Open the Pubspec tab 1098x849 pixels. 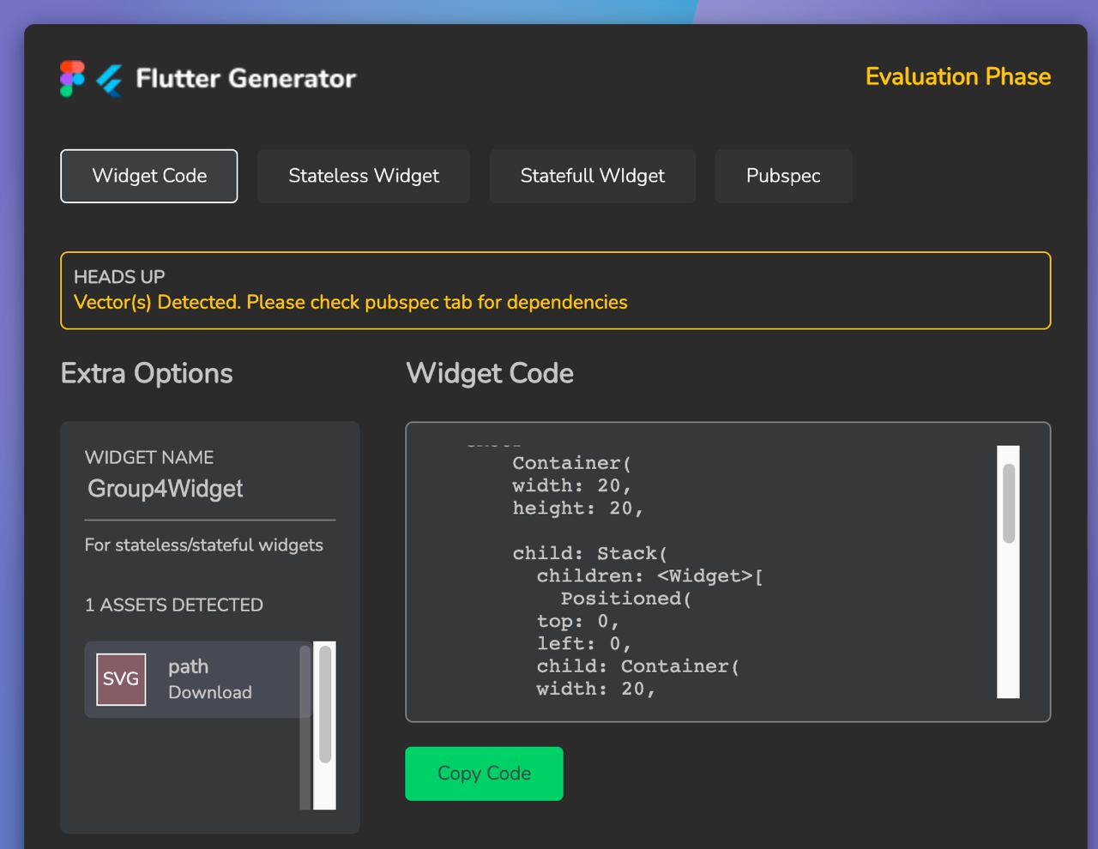point(783,176)
